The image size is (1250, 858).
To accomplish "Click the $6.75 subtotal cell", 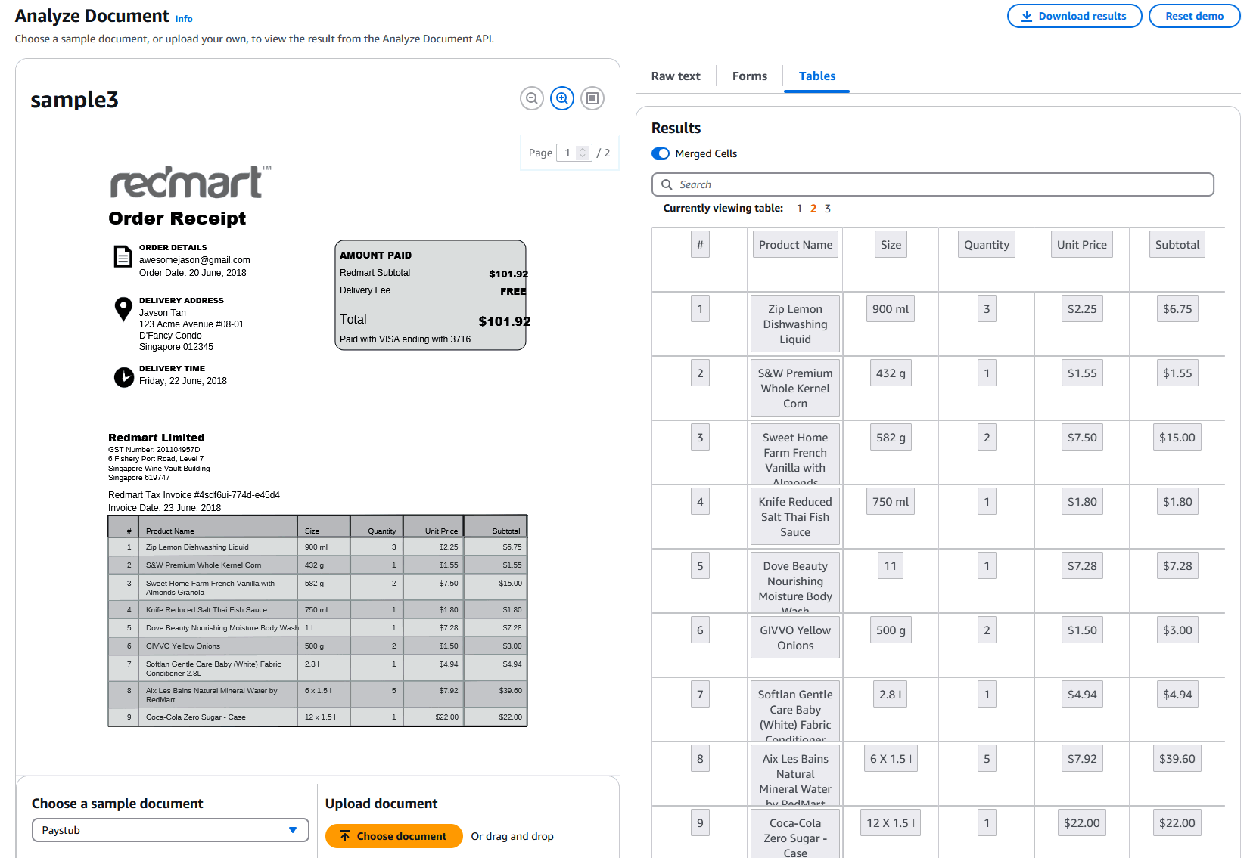I will pyautogui.click(x=1177, y=308).
